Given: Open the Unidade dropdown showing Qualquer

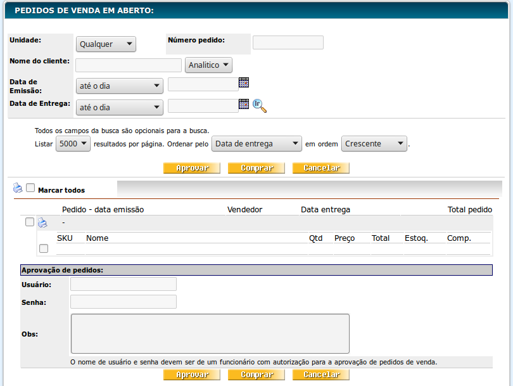Looking at the screenshot, I should pyautogui.click(x=106, y=44).
